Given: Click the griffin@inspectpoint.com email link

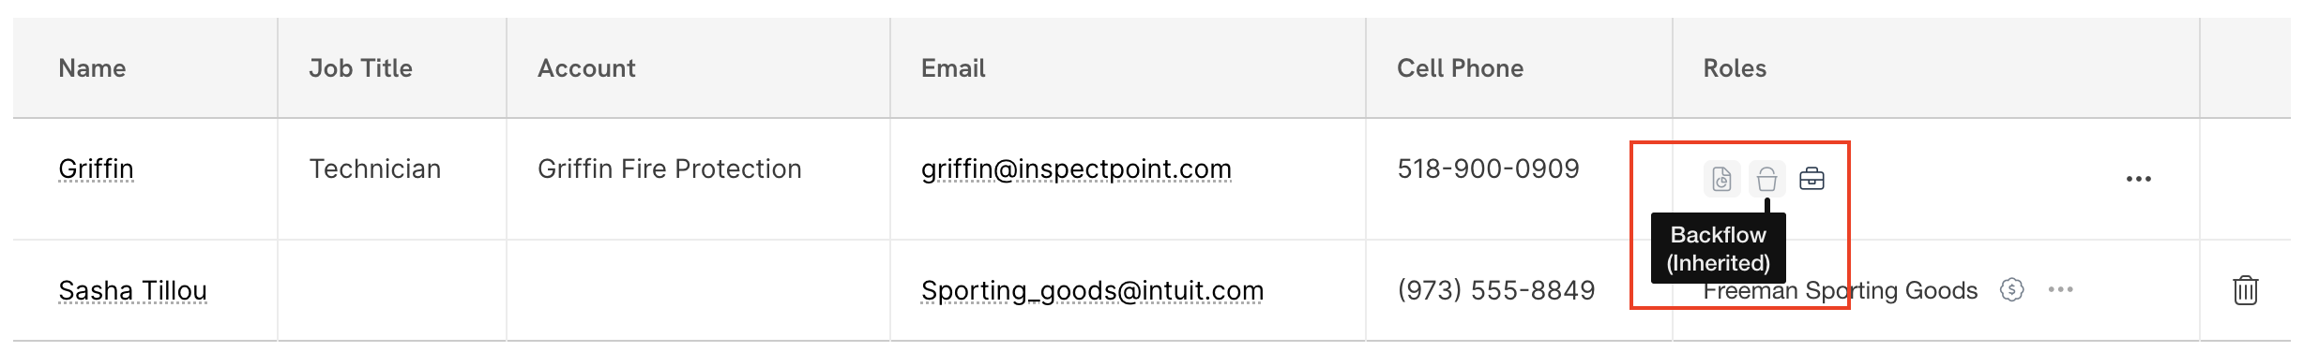Looking at the screenshot, I should (x=1076, y=169).
